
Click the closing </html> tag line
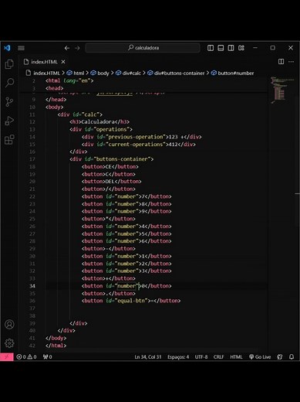click(x=56, y=346)
